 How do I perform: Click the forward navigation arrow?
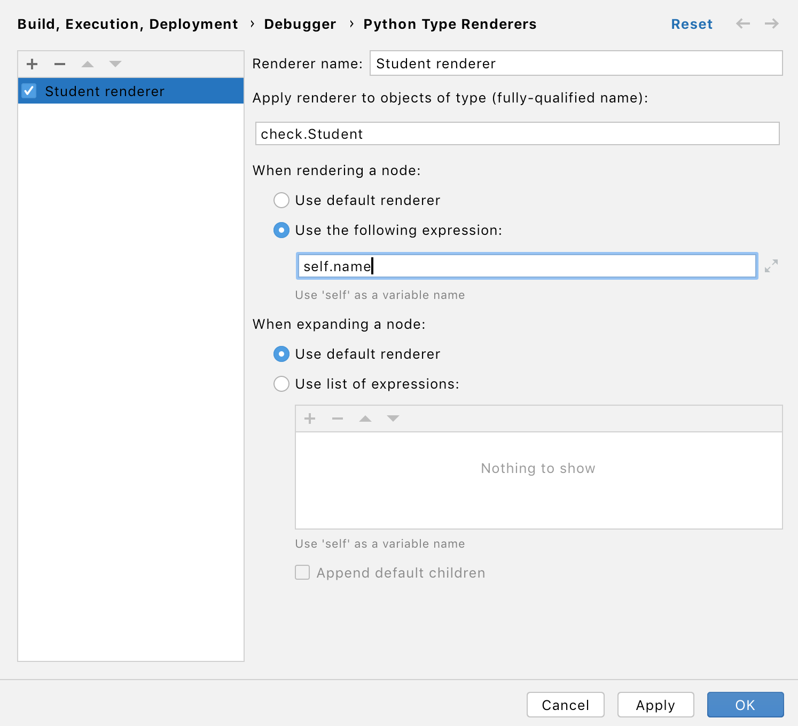(x=771, y=23)
